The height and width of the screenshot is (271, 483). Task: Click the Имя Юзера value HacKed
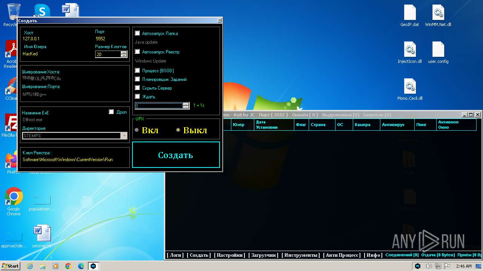tap(30, 54)
